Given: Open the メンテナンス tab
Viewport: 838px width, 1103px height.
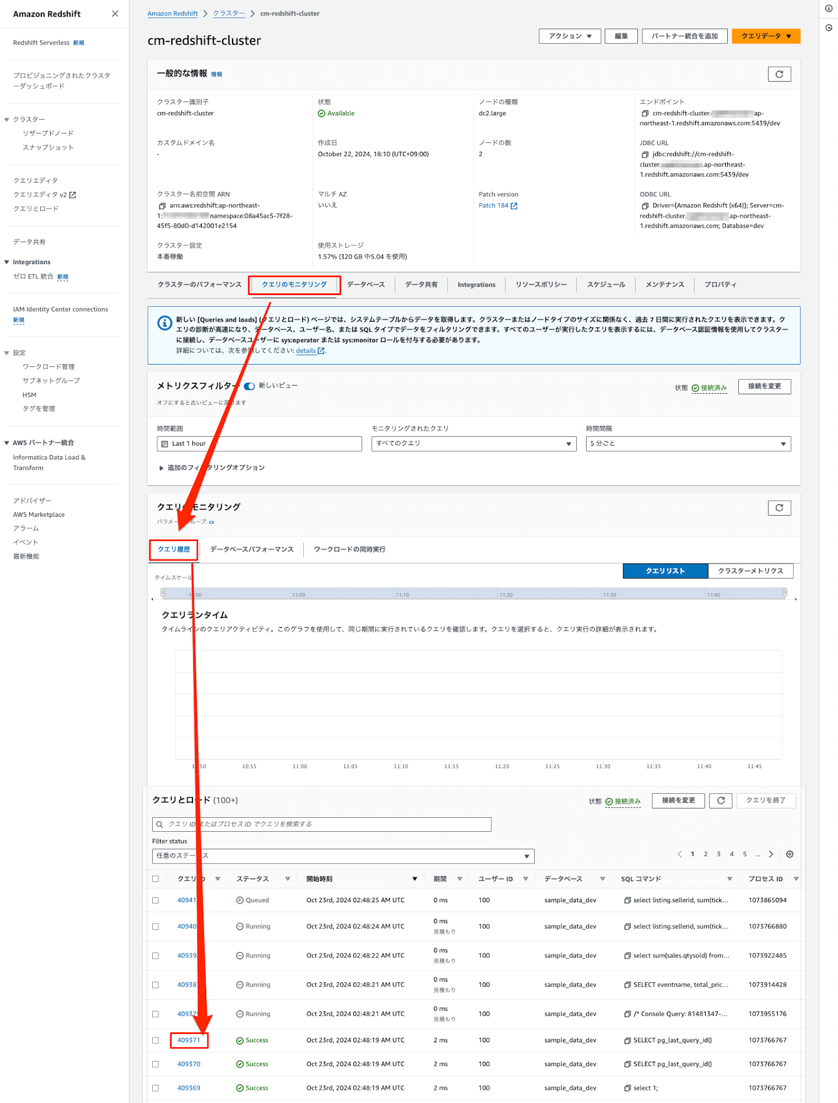Looking at the screenshot, I should (x=664, y=285).
